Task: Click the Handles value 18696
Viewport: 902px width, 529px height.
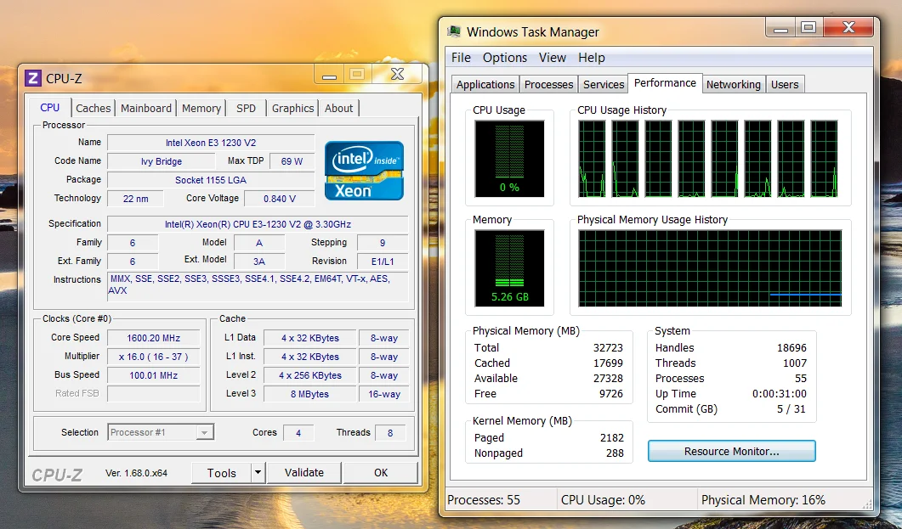Action: click(x=791, y=347)
